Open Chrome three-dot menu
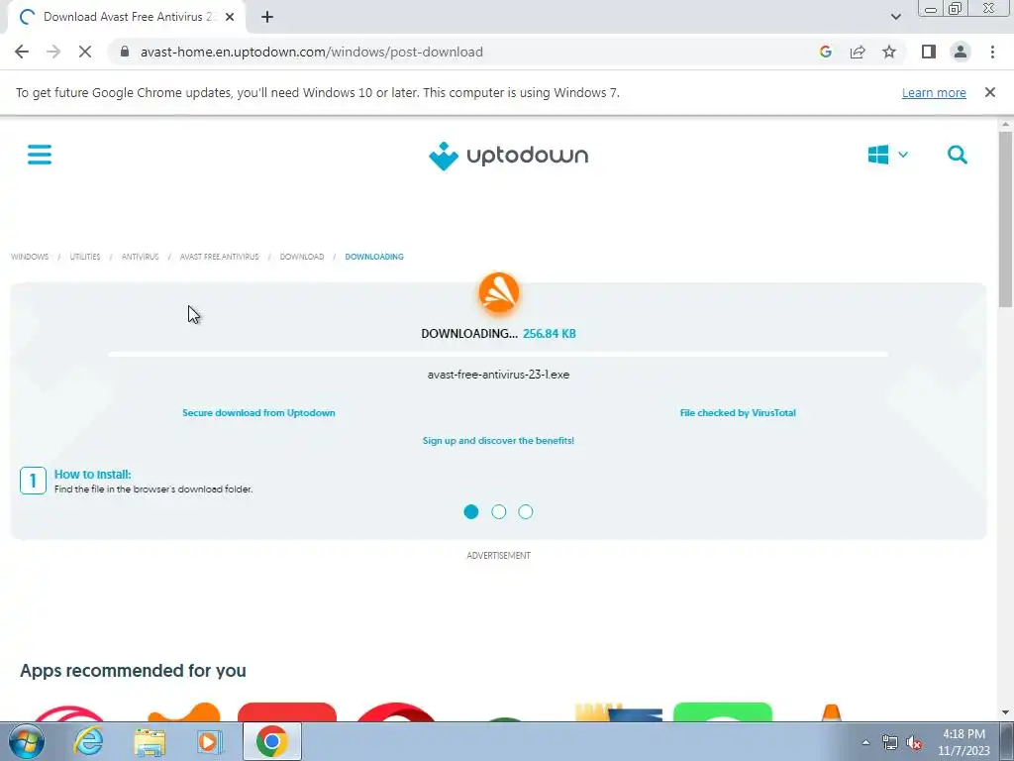The width and height of the screenshot is (1014, 761). click(992, 52)
